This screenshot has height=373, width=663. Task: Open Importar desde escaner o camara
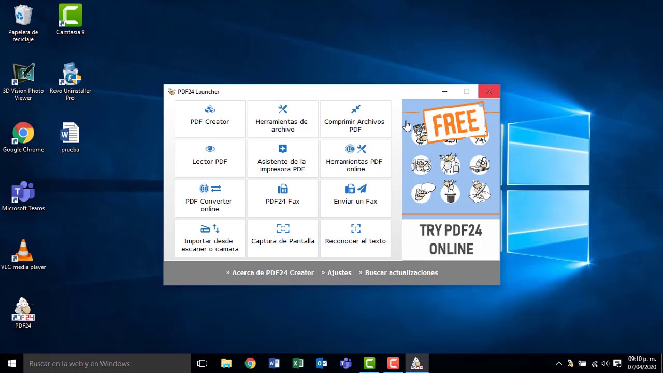tap(210, 238)
